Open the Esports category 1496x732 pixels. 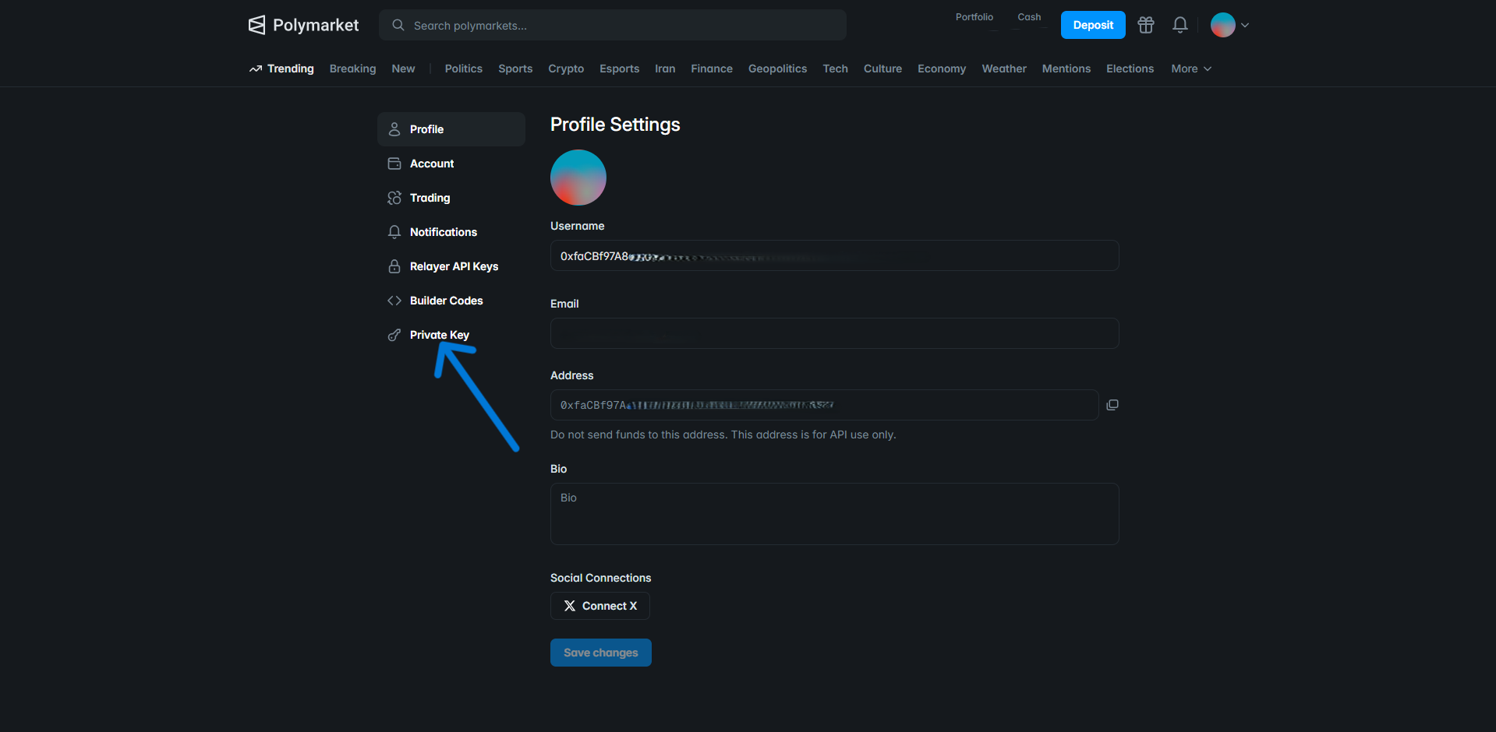pos(620,69)
